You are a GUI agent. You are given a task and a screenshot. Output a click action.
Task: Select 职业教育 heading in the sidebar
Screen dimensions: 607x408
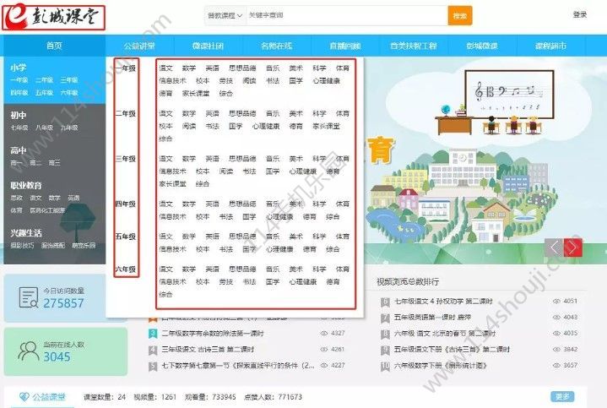(26, 185)
